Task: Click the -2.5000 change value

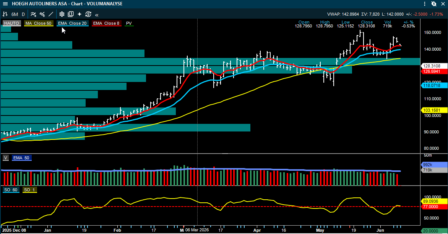Action: point(421,14)
